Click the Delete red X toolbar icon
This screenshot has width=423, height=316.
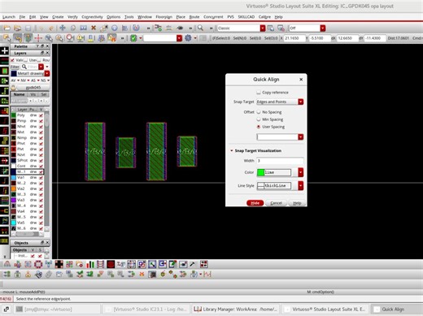94,28
